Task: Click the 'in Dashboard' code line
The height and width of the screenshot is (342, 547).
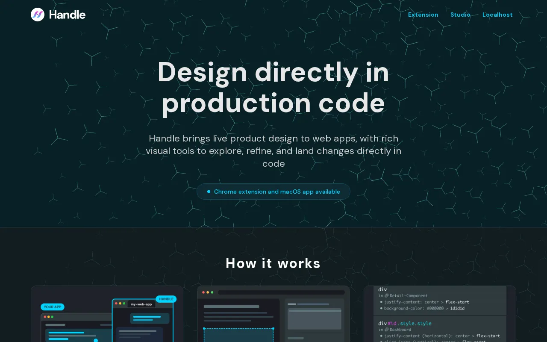Action: pyautogui.click(x=395, y=330)
